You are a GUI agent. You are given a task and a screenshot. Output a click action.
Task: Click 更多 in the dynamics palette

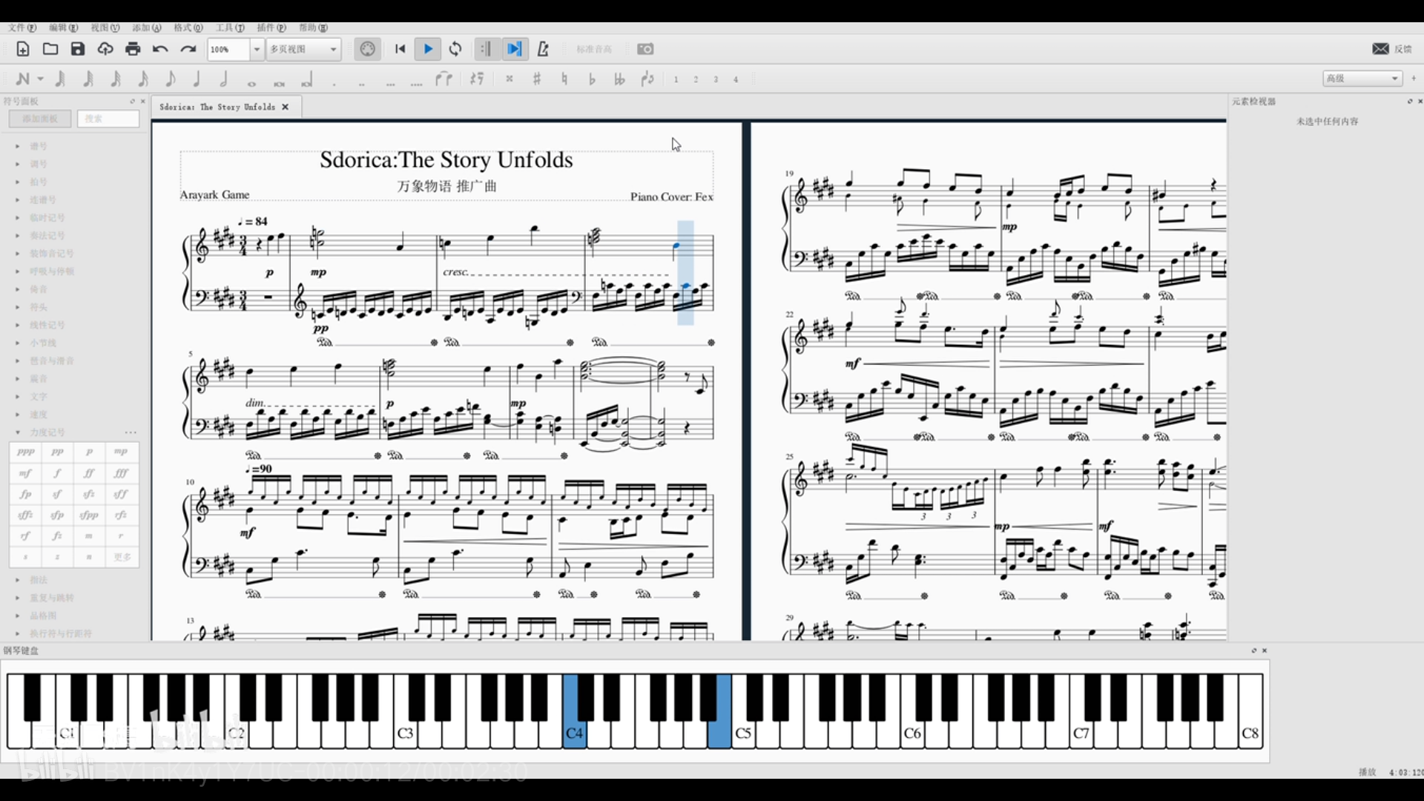pos(122,556)
